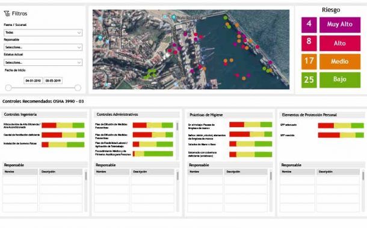
Task: Click the Plan de Flexibilidad Laboral bar
Action: coord(153,144)
